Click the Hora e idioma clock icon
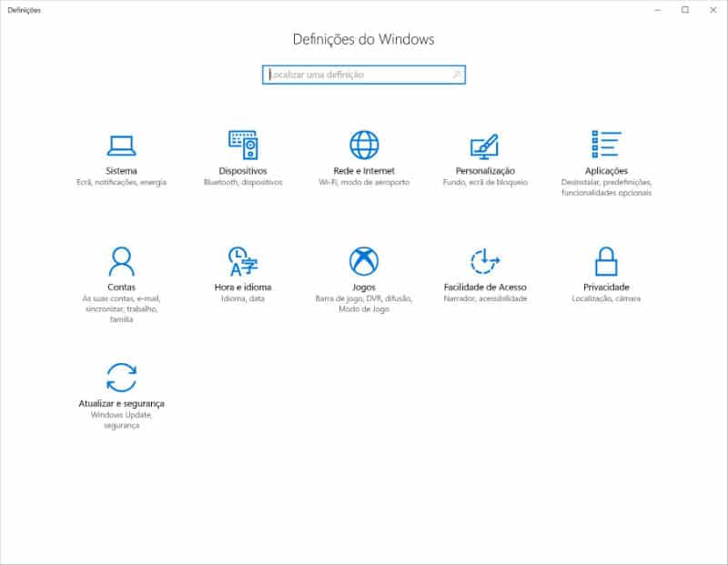Image resolution: width=728 pixels, height=565 pixels. pos(243,261)
